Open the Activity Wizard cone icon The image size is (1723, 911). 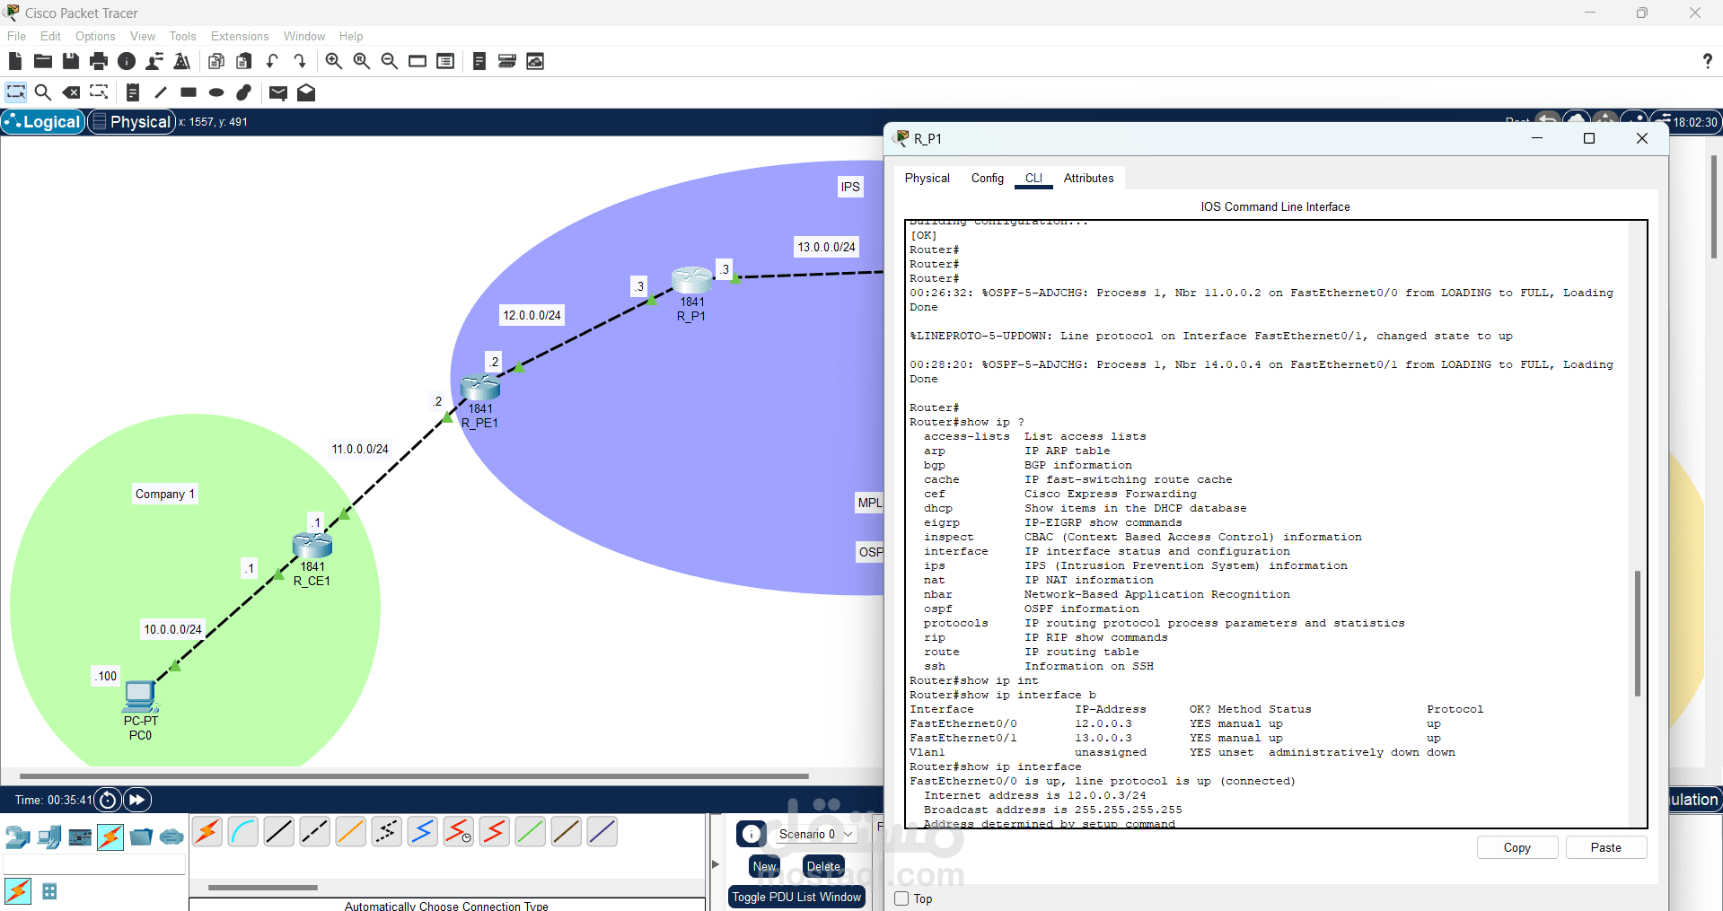click(182, 61)
